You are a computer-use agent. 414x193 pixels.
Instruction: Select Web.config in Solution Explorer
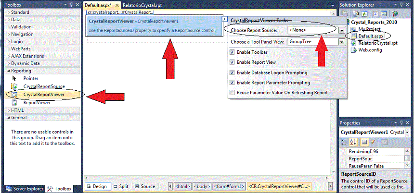tap(370, 50)
